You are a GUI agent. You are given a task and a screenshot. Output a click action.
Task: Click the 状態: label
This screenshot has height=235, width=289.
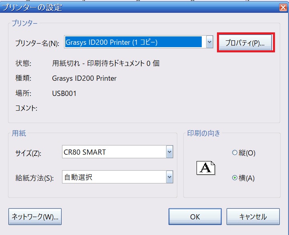23,63
